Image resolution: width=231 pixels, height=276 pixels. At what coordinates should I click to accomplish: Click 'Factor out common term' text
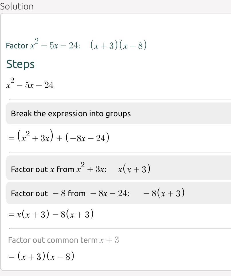53,240
